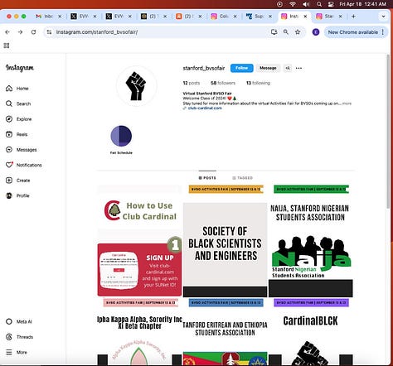Click the page vertical scrollbar

[388, 131]
